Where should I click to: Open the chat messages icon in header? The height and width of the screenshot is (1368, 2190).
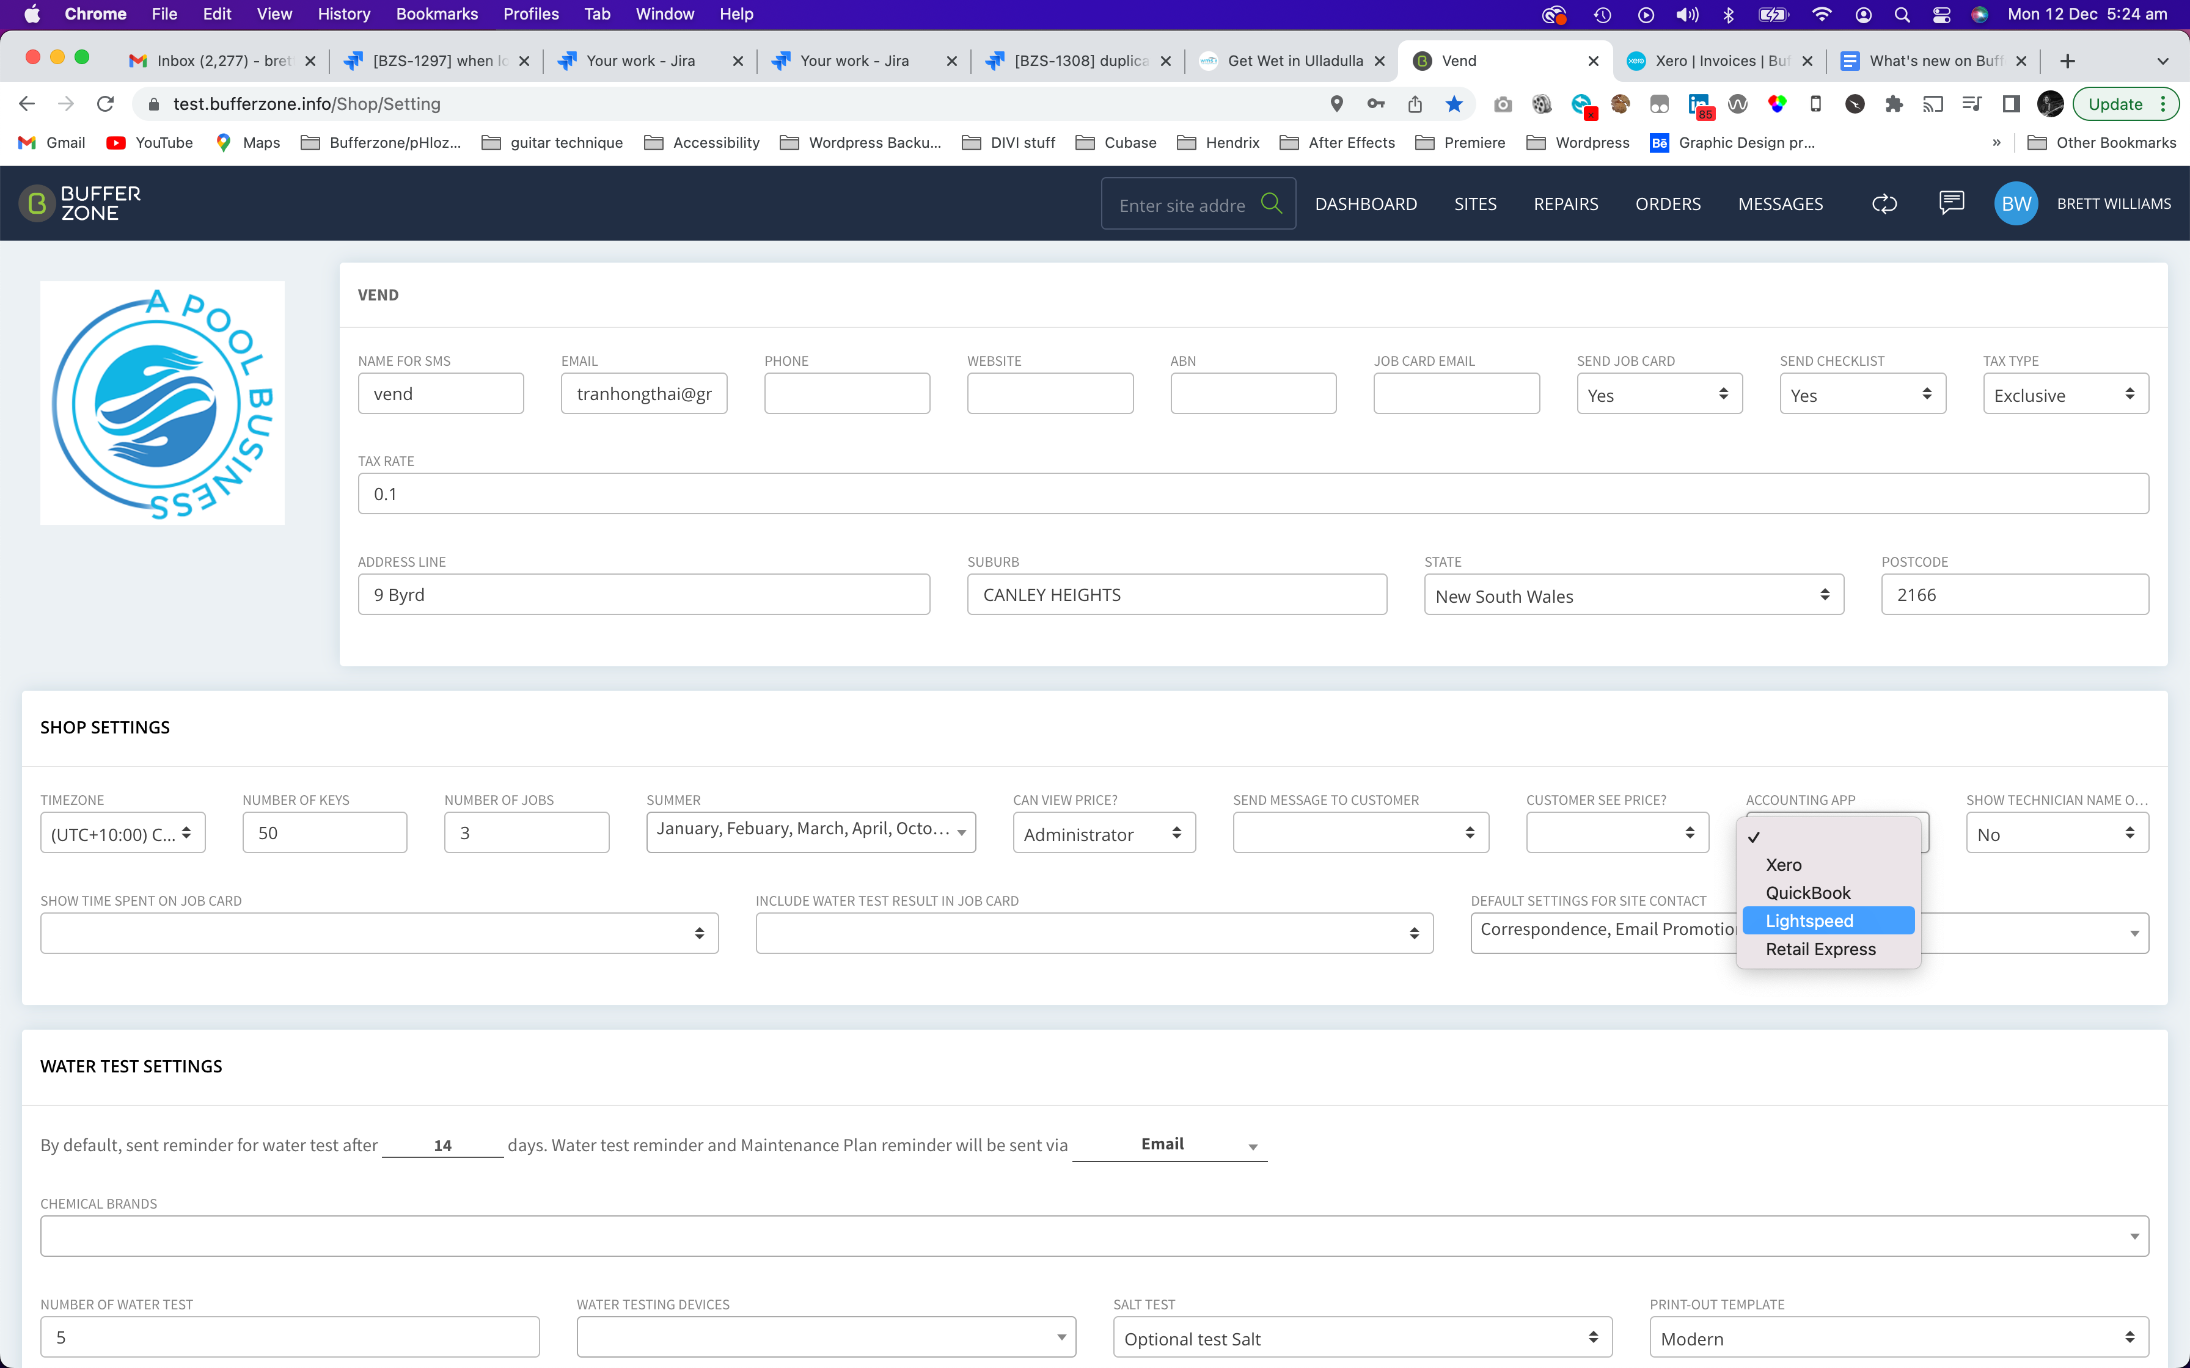[x=1951, y=203]
